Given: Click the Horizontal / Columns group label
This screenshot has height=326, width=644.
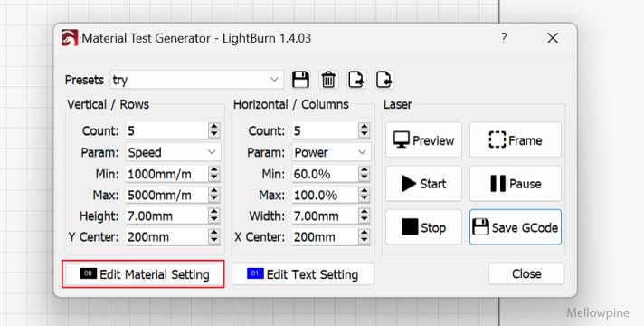Looking at the screenshot, I should click(290, 104).
